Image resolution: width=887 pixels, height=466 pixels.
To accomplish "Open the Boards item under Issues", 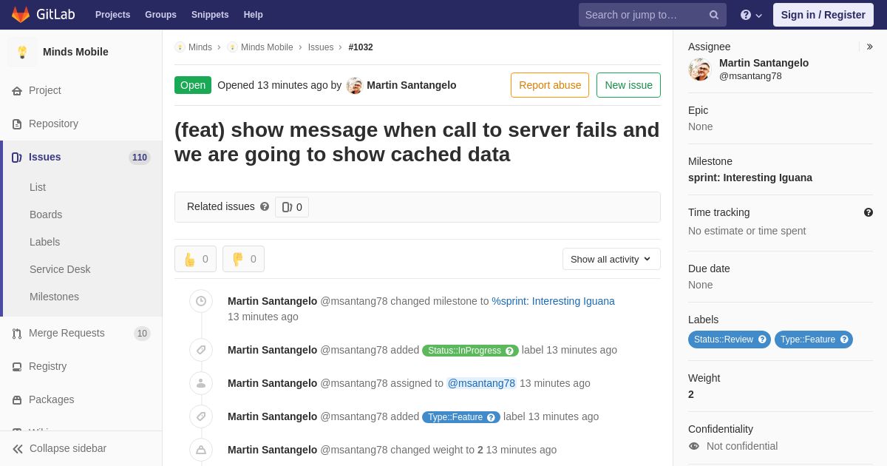I will coord(46,215).
